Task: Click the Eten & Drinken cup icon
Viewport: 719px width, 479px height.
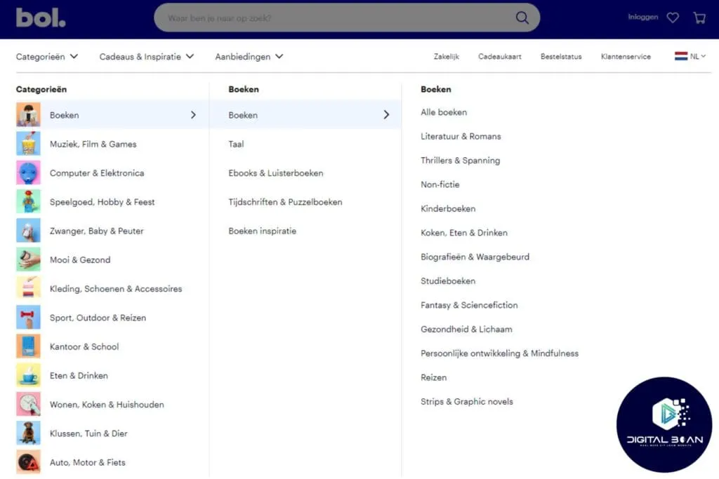Action: coord(28,375)
